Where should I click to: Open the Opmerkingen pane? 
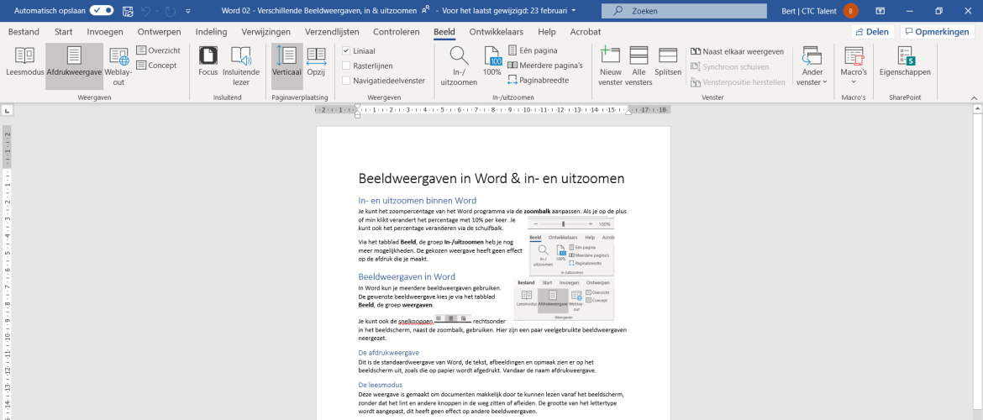click(938, 31)
